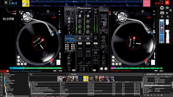
Task: Expand the Cloud Lists tree node
Action: click(4, 76)
